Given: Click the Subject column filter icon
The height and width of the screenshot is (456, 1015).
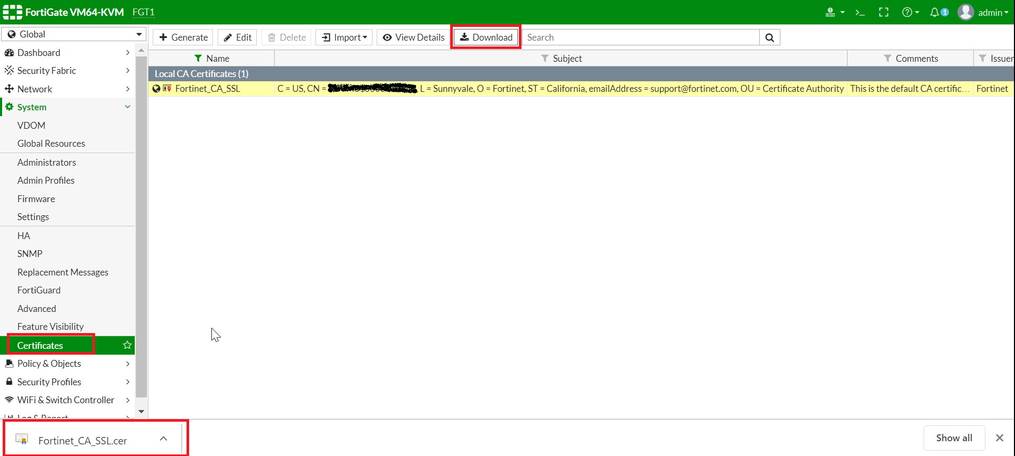Looking at the screenshot, I should click(x=545, y=59).
